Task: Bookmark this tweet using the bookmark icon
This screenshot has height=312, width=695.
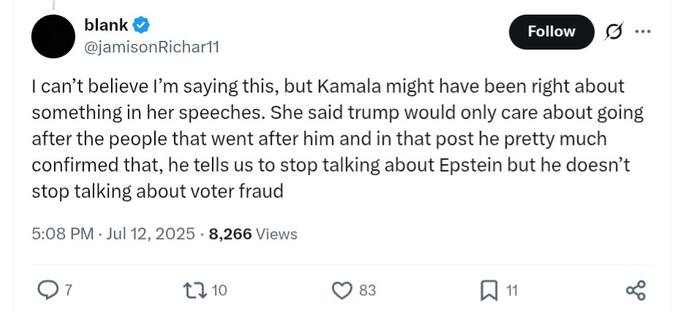Action: coord(488,291)
